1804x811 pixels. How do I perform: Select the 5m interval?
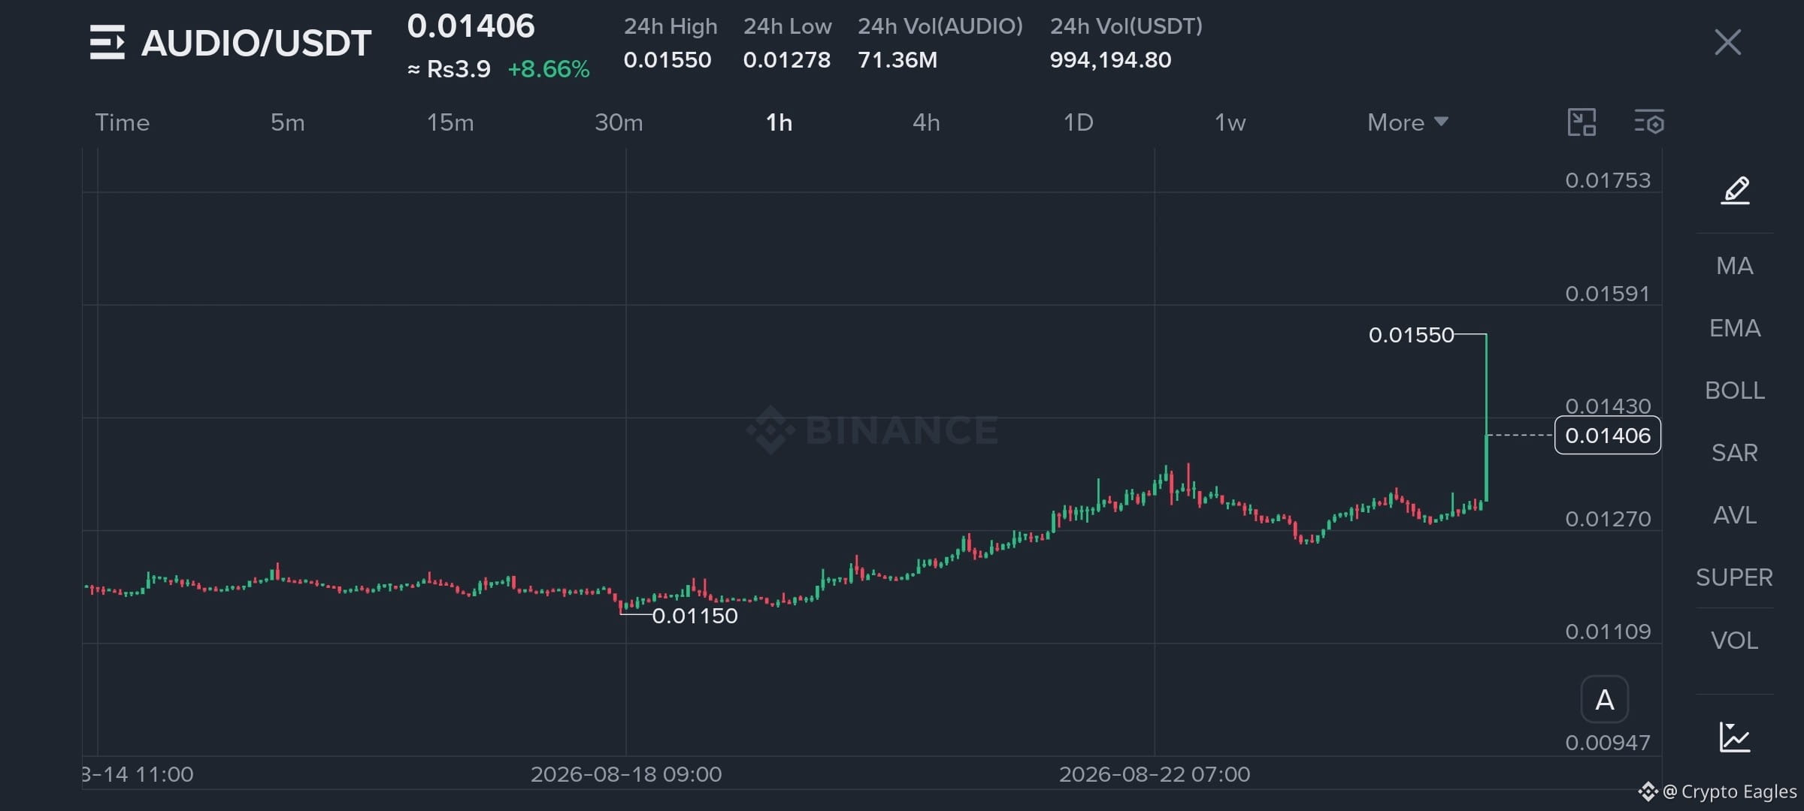(287, 122)
